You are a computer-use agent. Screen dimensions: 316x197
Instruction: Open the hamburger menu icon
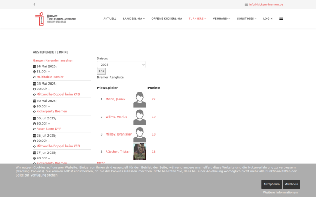[281, 18]
